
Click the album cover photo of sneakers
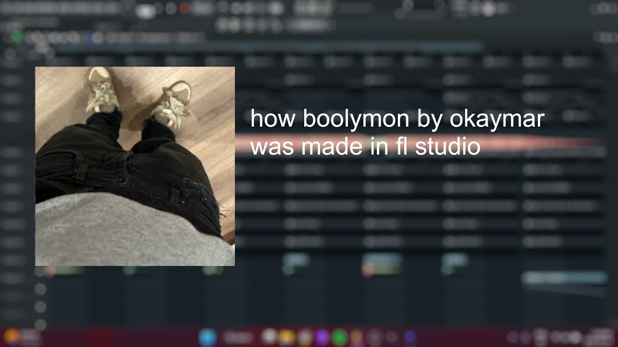pyautogui.click(x=135, y=166)
